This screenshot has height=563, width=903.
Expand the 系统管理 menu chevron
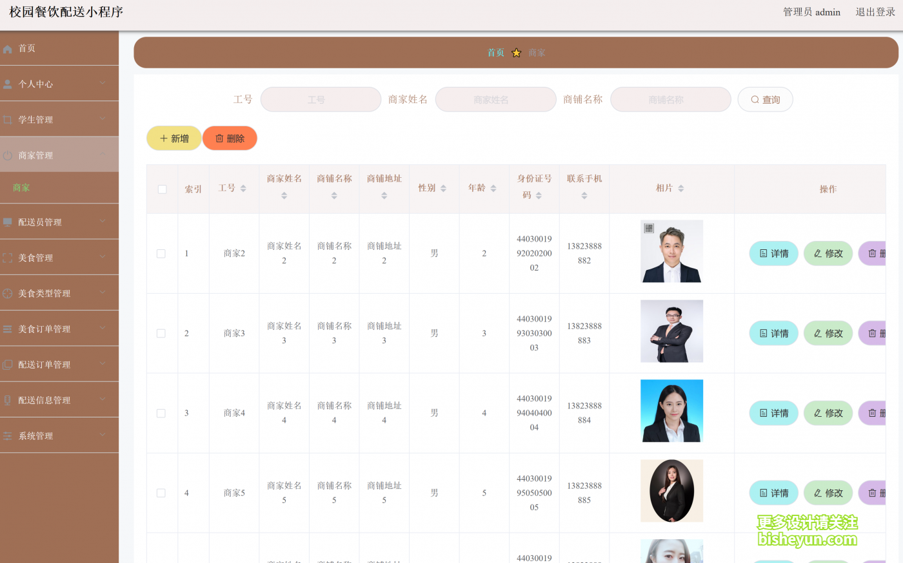coord(103,435)
